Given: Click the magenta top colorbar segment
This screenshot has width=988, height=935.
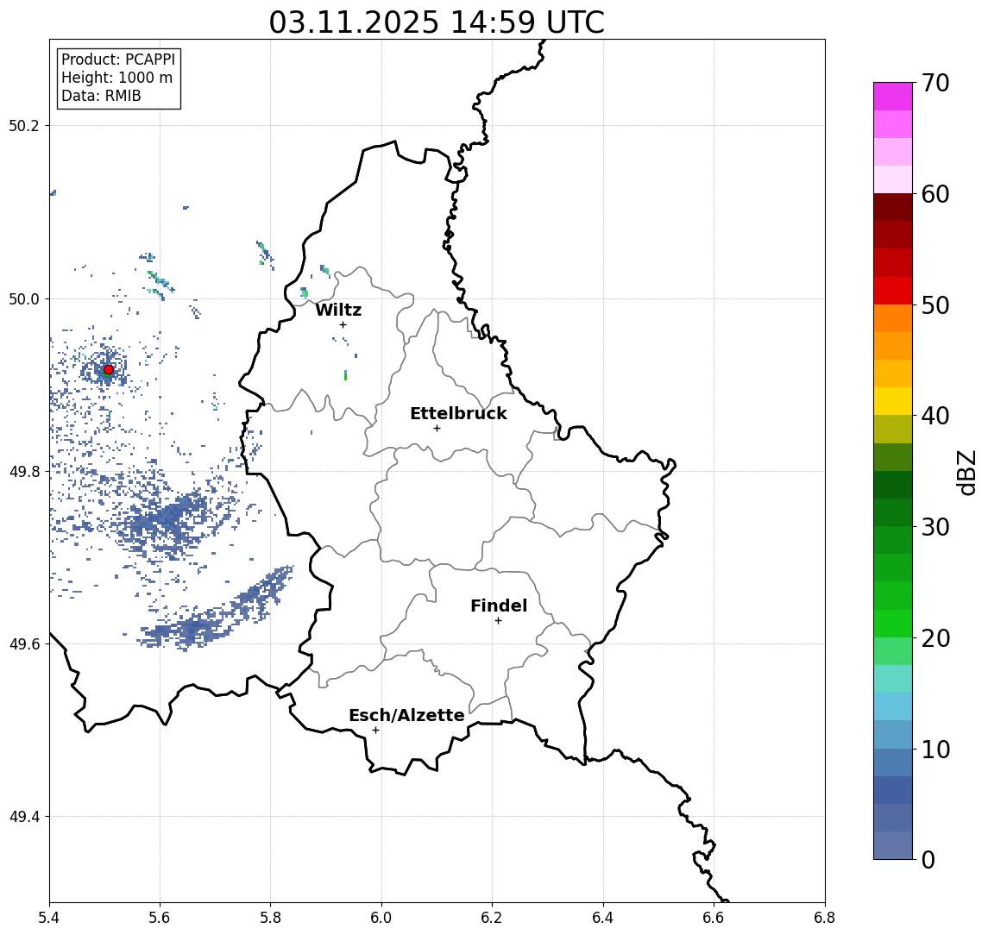Looking at the screenshot, I should coord(893,97).
